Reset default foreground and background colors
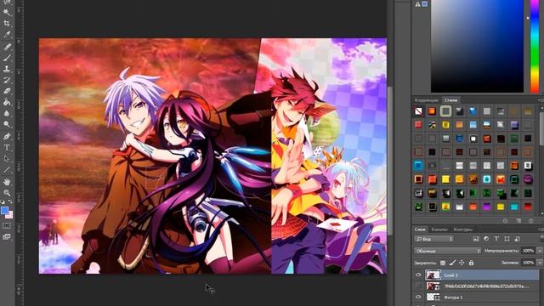The width and height of the screenshot is (544, 306). coord(3,201)
